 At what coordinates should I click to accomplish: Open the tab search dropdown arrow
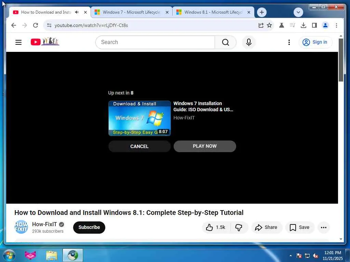(x=298, y=12)
